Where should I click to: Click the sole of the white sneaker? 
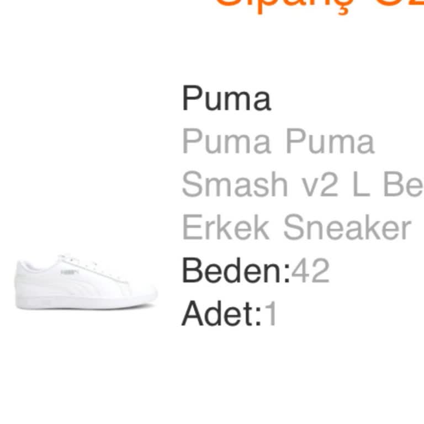88,302
